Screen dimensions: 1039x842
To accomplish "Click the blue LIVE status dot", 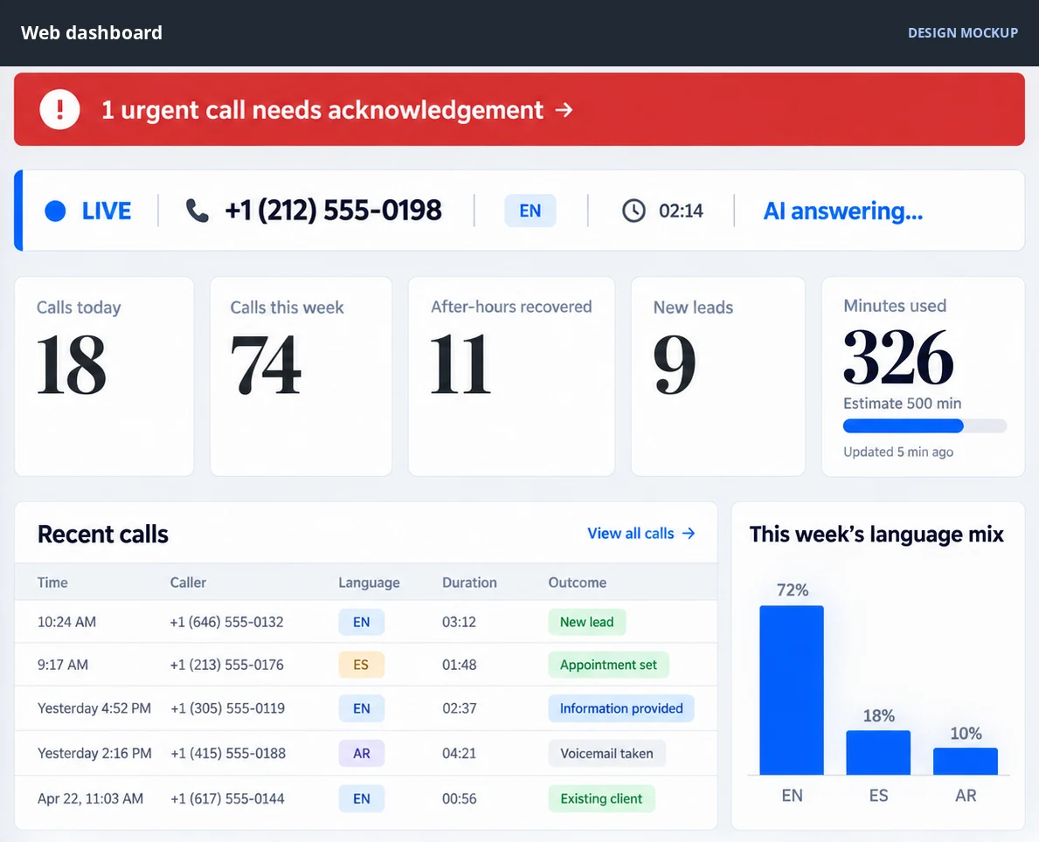I will pyautogui.click(x=55, y=210).
